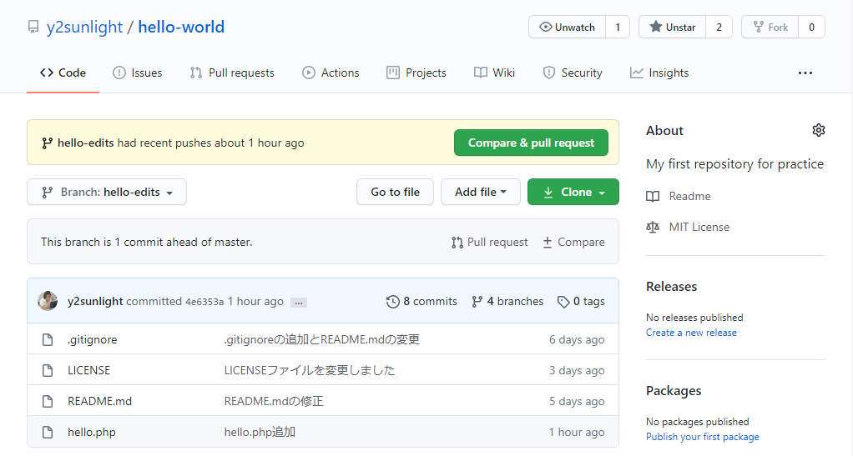Click the settings gear icon beside About
The height and width of the screenshot is (456, 853).
[x=818, y=130]
